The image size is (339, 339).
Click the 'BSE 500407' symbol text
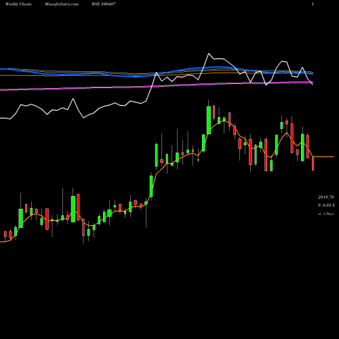click(104, 4)
